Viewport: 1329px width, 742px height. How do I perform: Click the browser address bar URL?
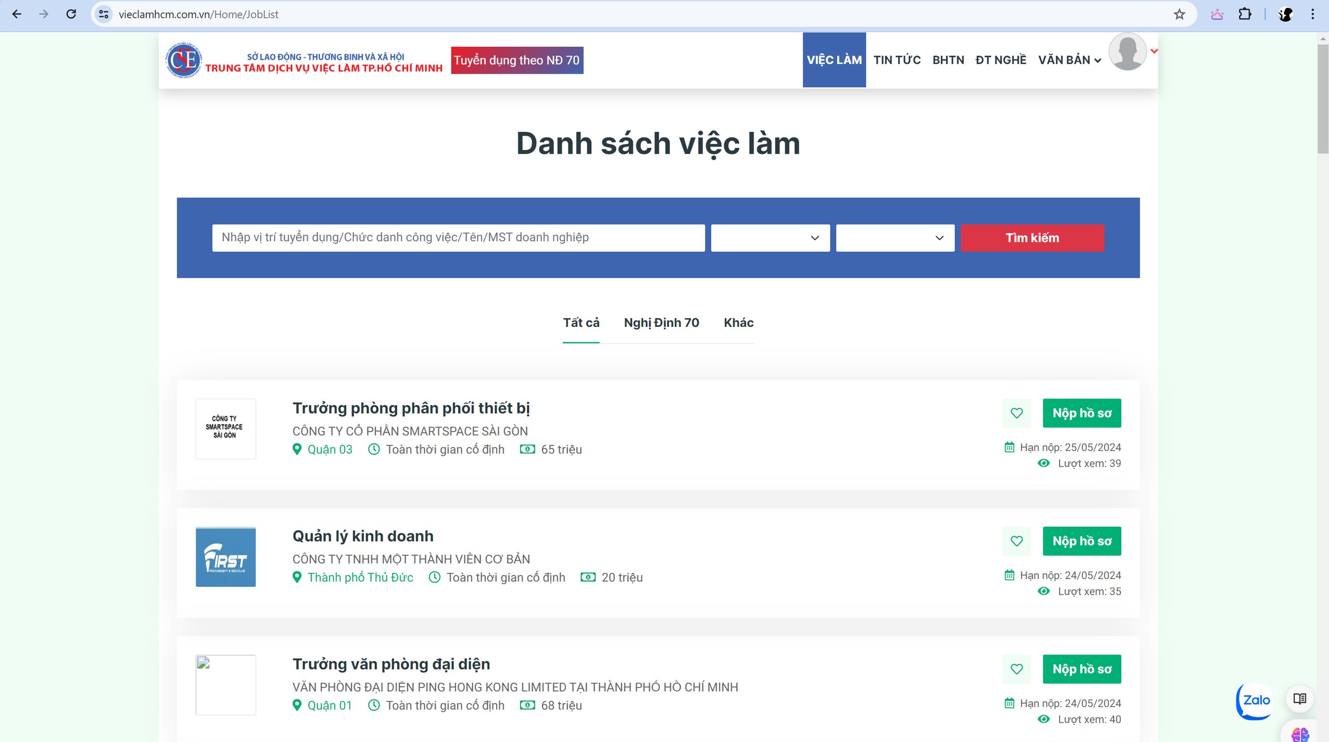tap(198, 14)
